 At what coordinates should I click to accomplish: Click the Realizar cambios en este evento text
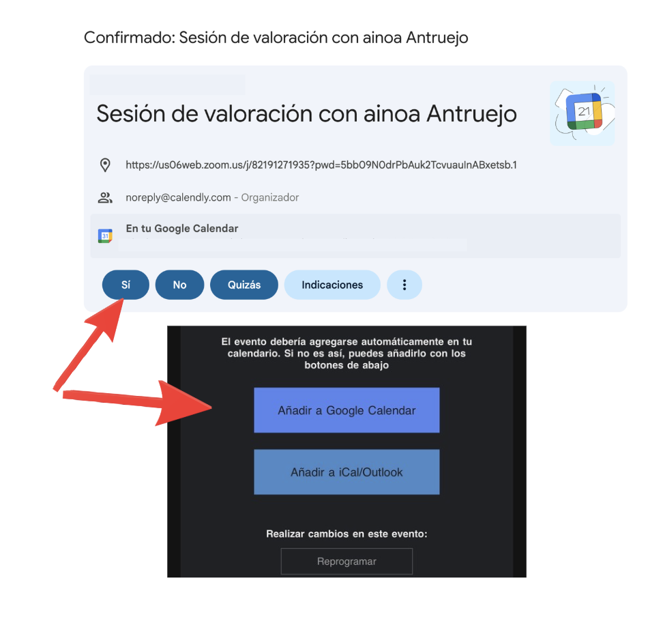tap(347, 534)
